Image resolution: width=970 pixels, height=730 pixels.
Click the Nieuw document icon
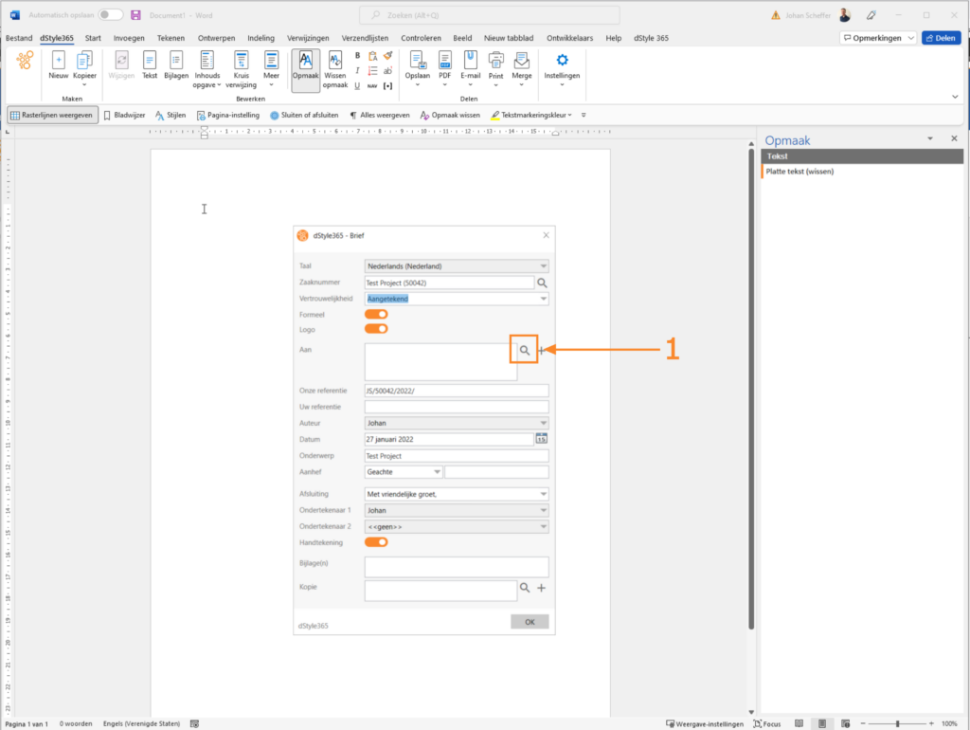[58, 61]
